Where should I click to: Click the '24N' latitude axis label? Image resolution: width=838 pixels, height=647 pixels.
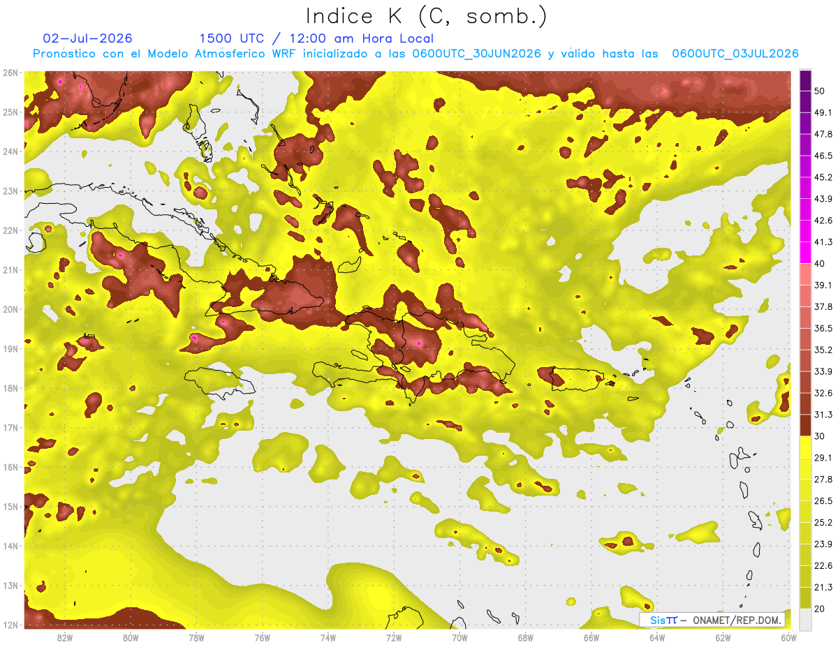coord(10,151)
